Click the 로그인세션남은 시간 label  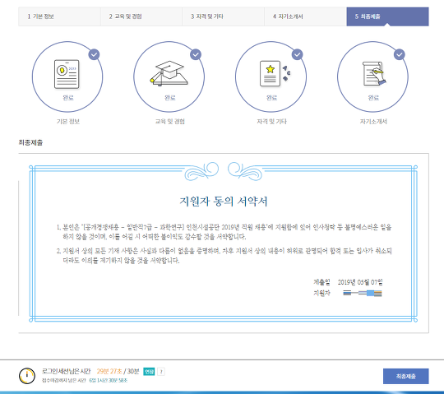[67, 371]
